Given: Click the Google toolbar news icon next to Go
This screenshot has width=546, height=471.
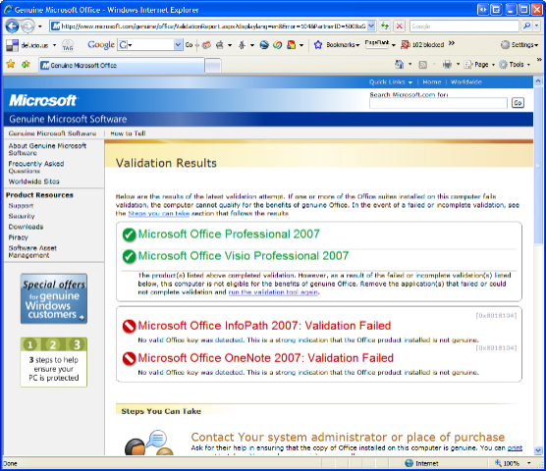Looking at the screenshot, I should 207,45.
